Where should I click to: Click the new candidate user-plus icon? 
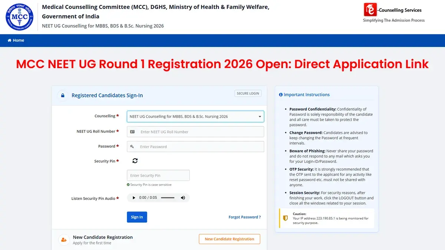pyautogui.click(x=64, y=240)
